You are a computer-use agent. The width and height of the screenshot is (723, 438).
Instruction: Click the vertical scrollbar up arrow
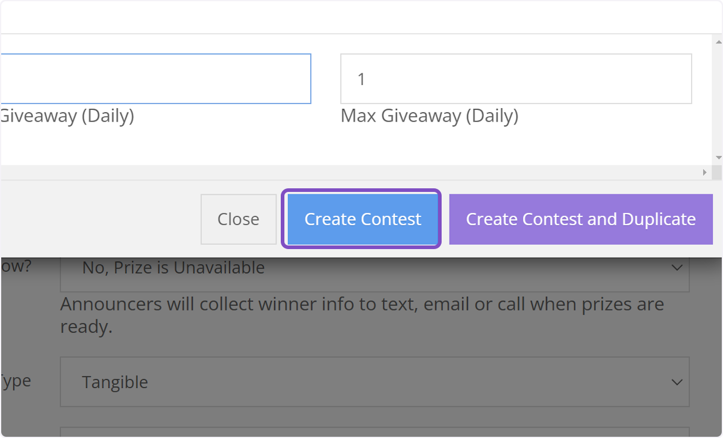(x=718, y=42)
